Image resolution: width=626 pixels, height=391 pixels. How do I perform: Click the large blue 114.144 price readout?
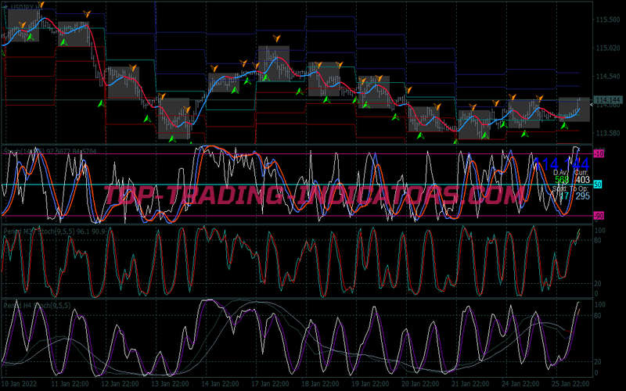(561, 164)
